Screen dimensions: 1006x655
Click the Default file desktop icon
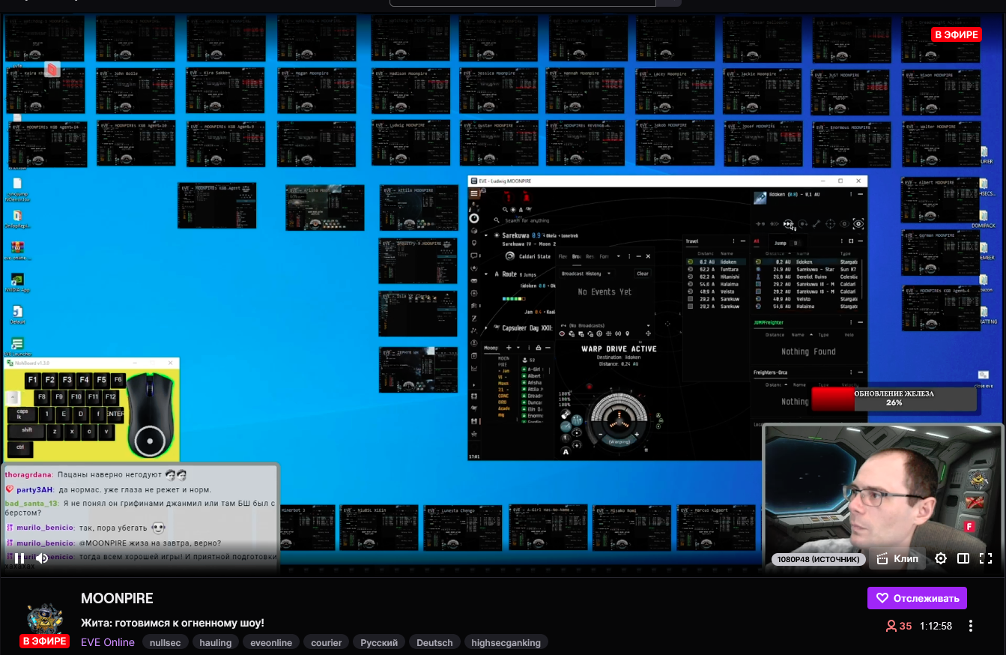18,311
